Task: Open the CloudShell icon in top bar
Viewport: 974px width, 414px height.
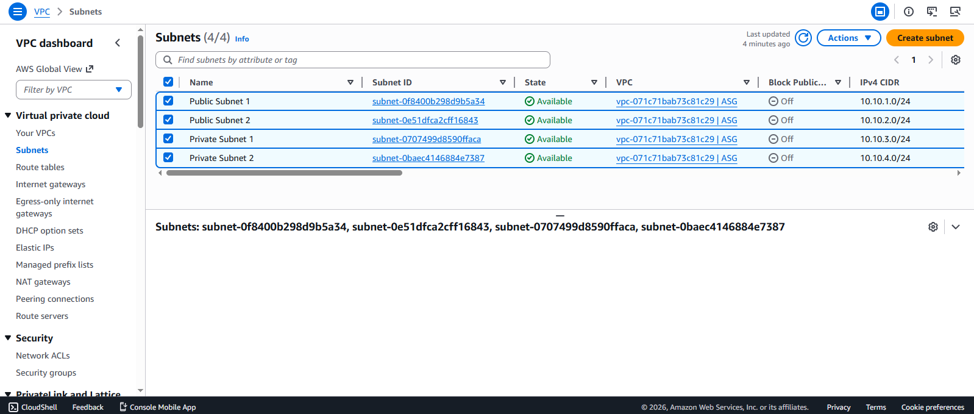Action: tap(932, 12)
